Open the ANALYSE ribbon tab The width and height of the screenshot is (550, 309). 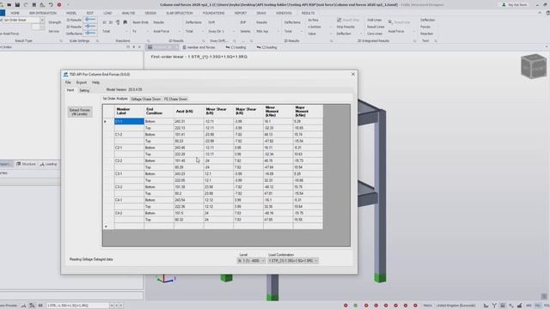pos(128,13)
